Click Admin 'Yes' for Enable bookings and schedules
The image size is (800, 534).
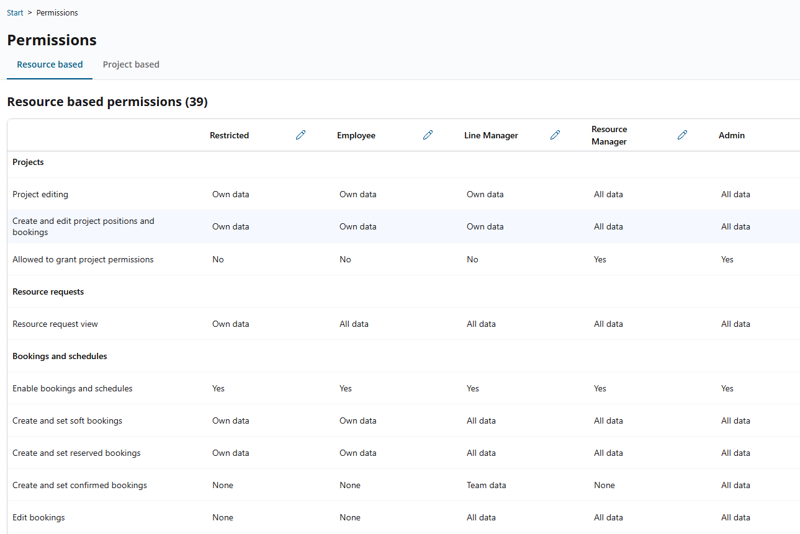tap(727, 388)
